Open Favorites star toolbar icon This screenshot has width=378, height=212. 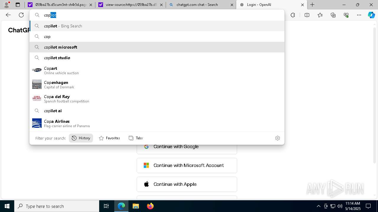320,15
